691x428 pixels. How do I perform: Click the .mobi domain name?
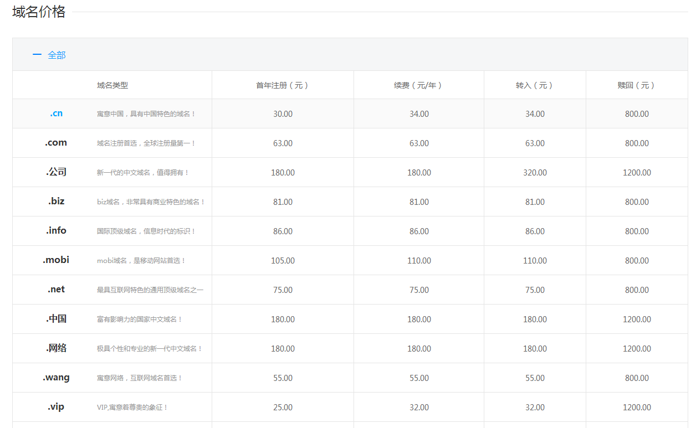pos(56,260)
